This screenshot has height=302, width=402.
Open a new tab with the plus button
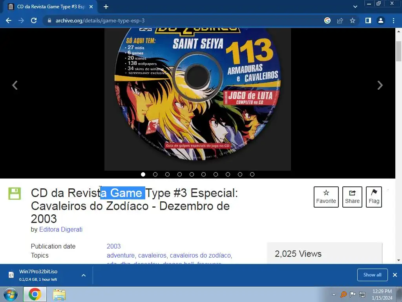[x=106, y=7]
